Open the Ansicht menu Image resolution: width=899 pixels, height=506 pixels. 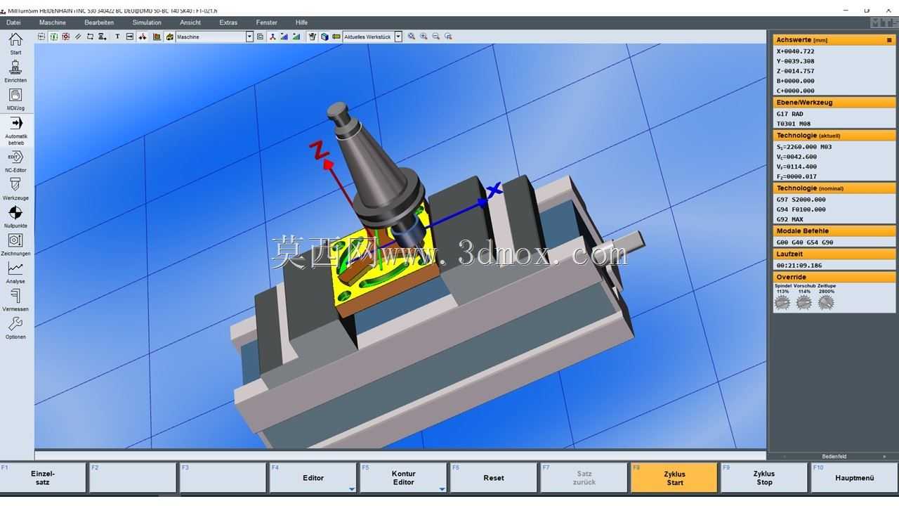(x=190, y=22)
